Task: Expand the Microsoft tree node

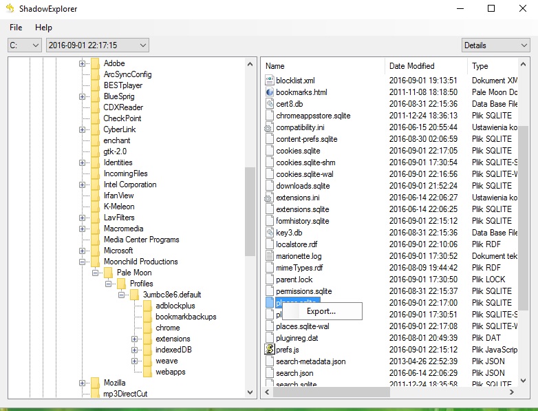Action: (x=82, y=251)
